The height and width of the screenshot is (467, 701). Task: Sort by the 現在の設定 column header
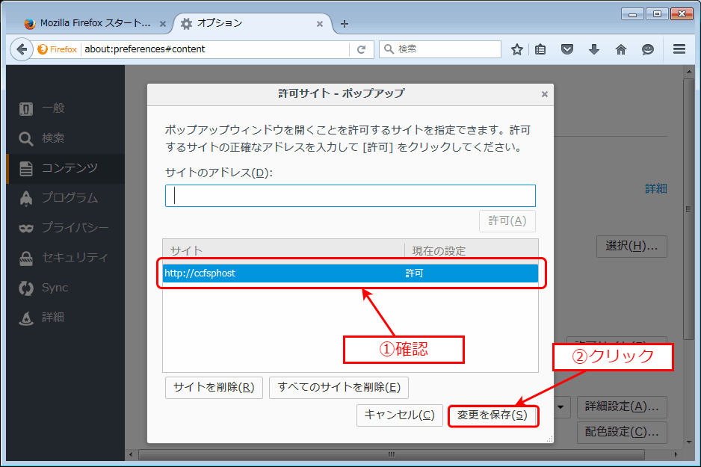click(472, 250)
